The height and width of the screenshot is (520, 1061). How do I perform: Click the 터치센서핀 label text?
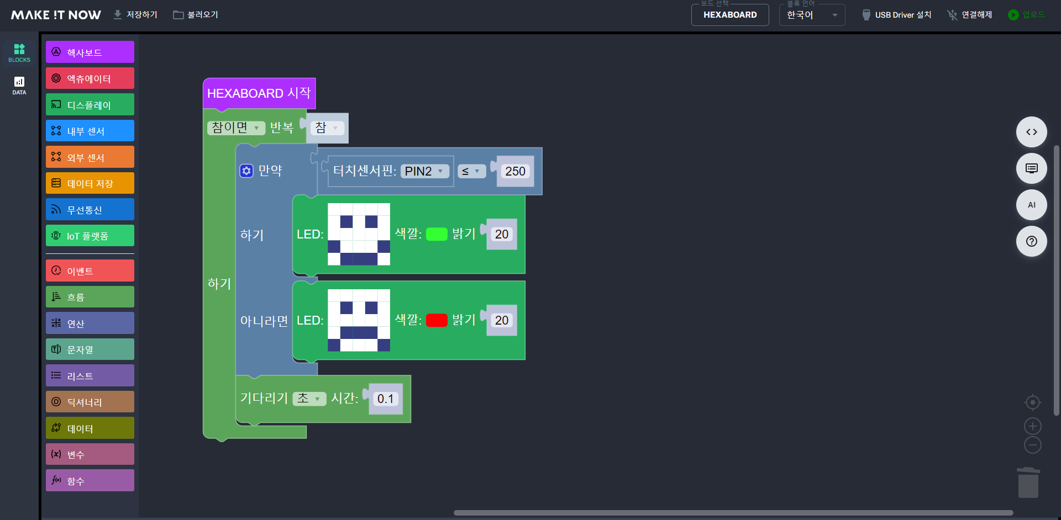tap(365, 171)
